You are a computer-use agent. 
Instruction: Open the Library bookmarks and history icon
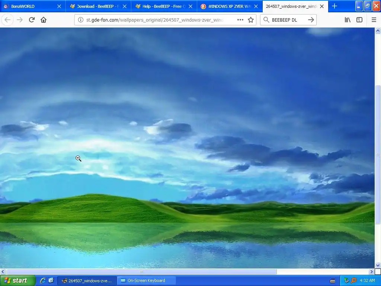click(x=348, y=20)
